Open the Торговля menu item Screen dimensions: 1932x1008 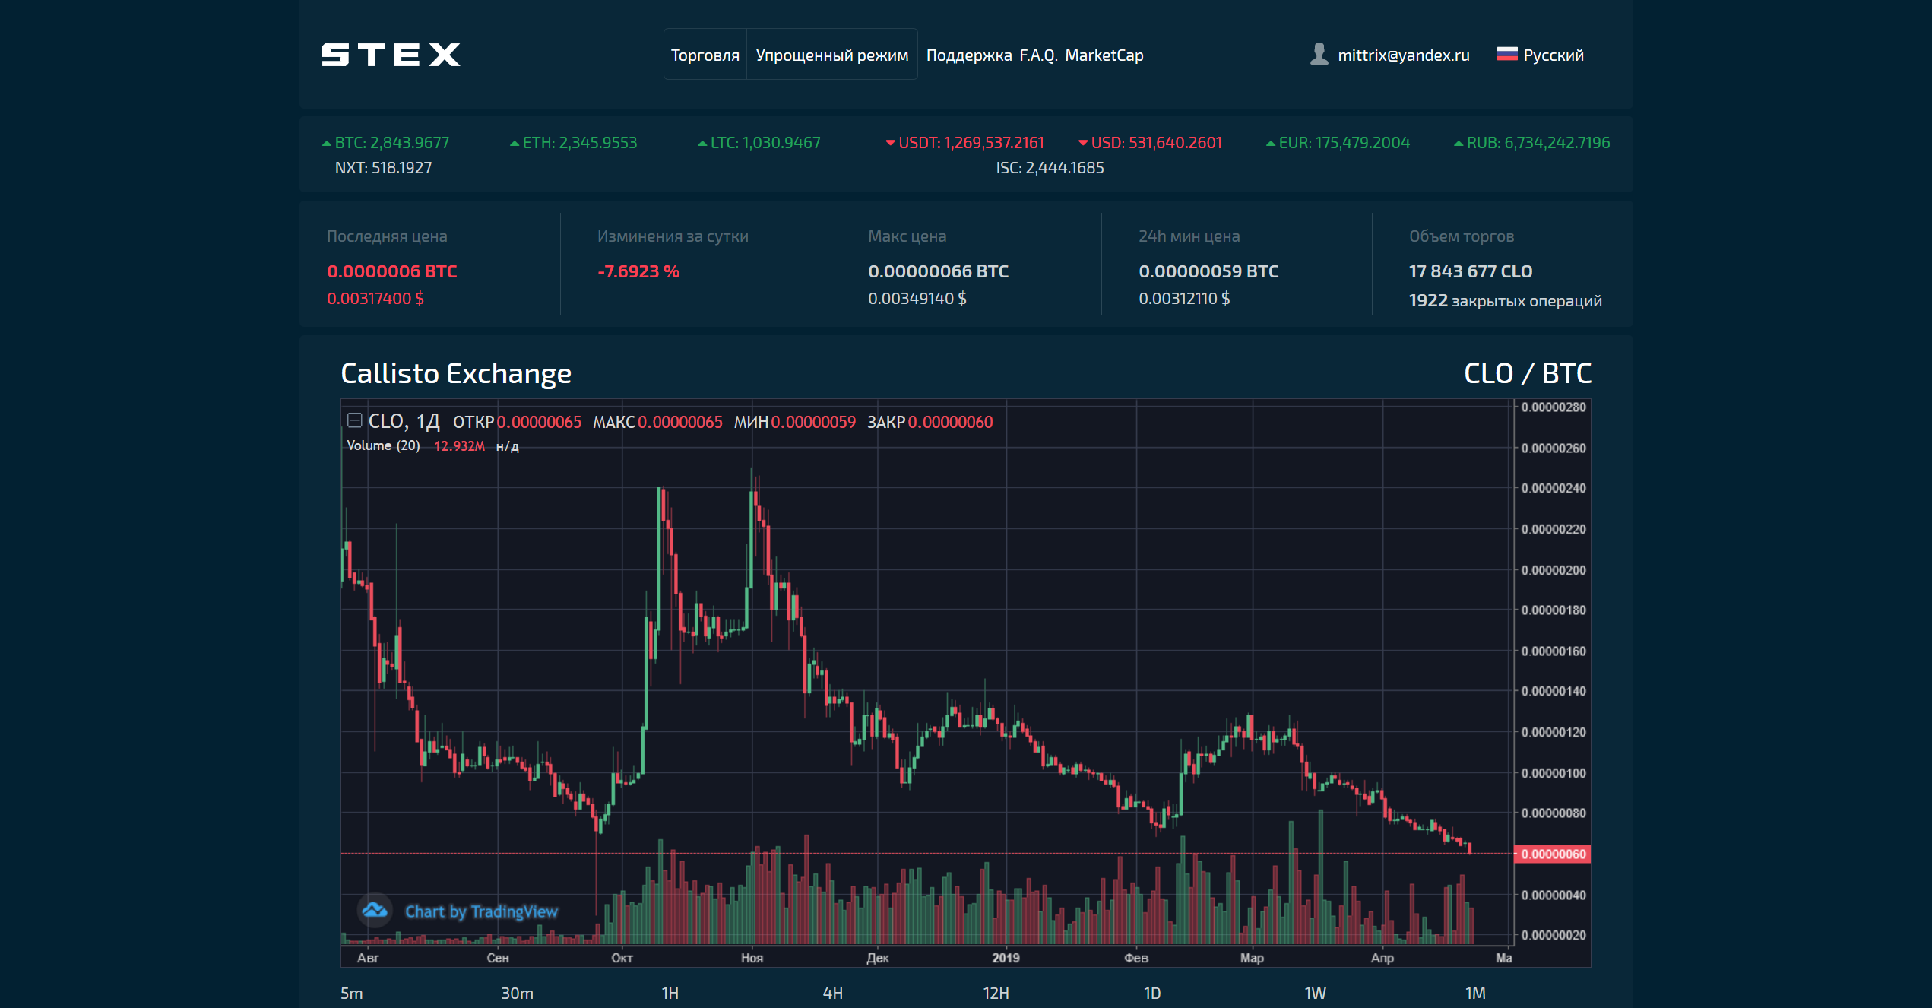coord(705,55)
